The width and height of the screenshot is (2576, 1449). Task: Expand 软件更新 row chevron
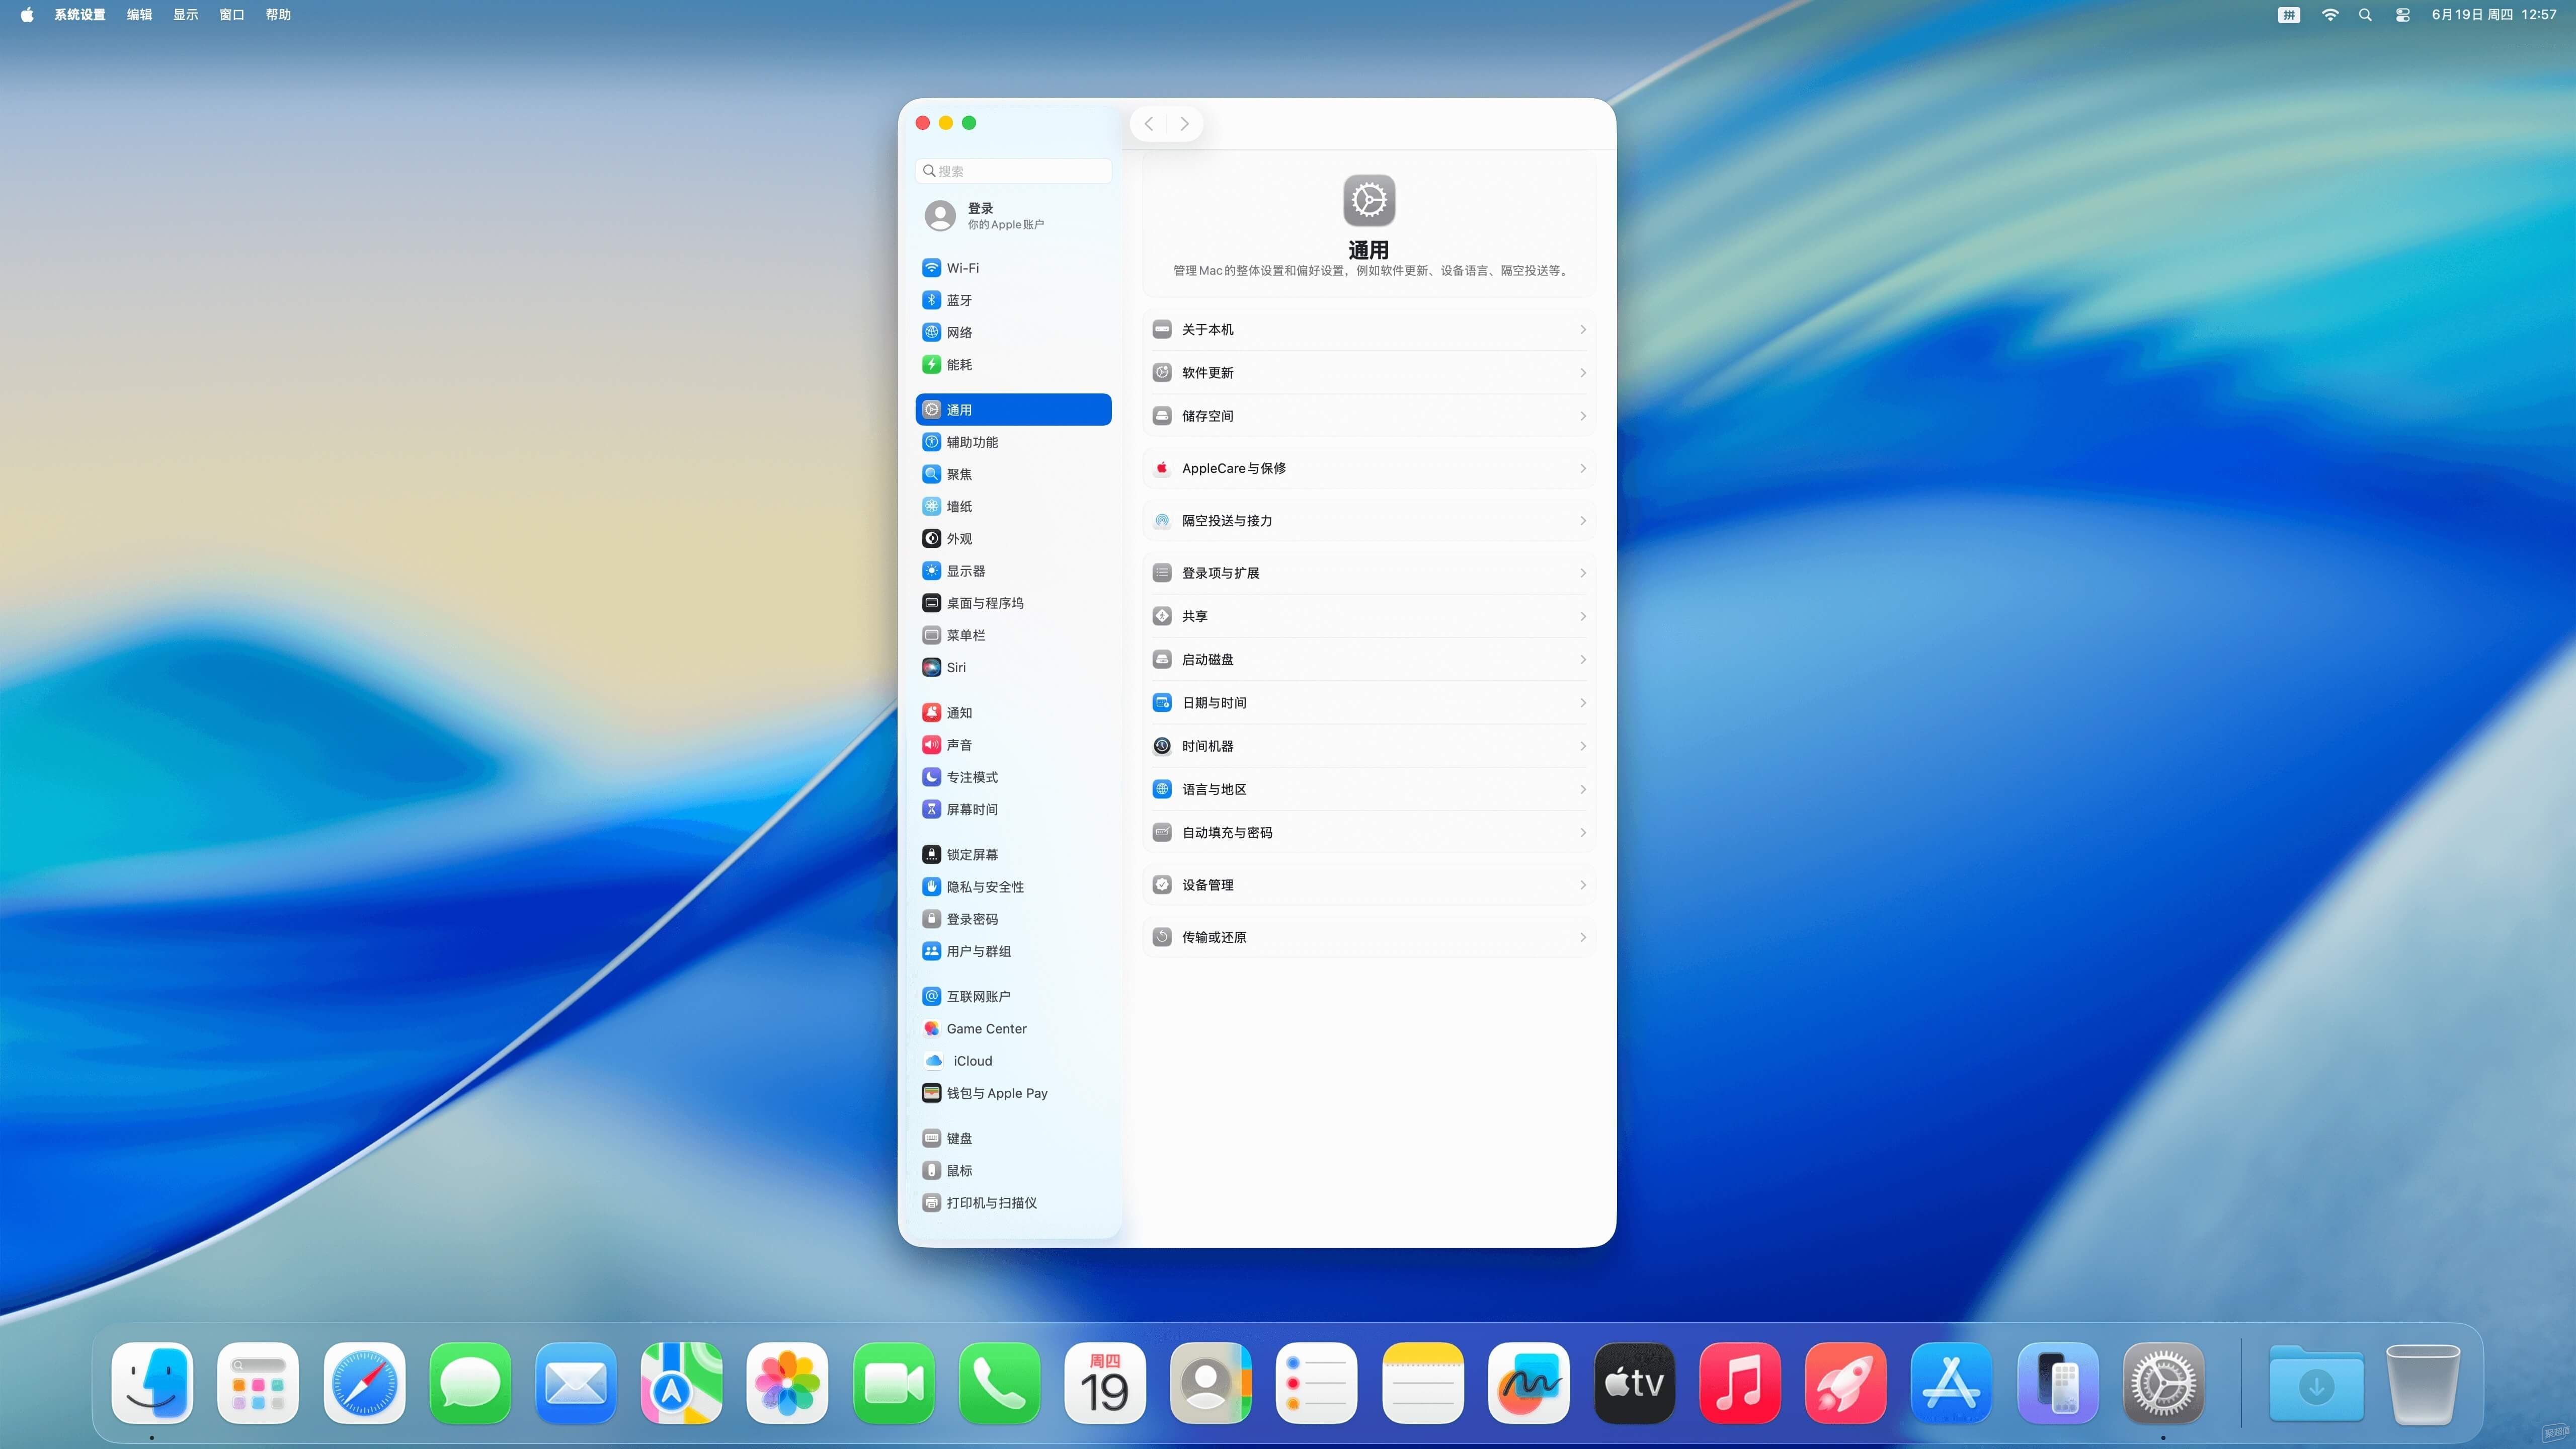[x=1582, y=373]
